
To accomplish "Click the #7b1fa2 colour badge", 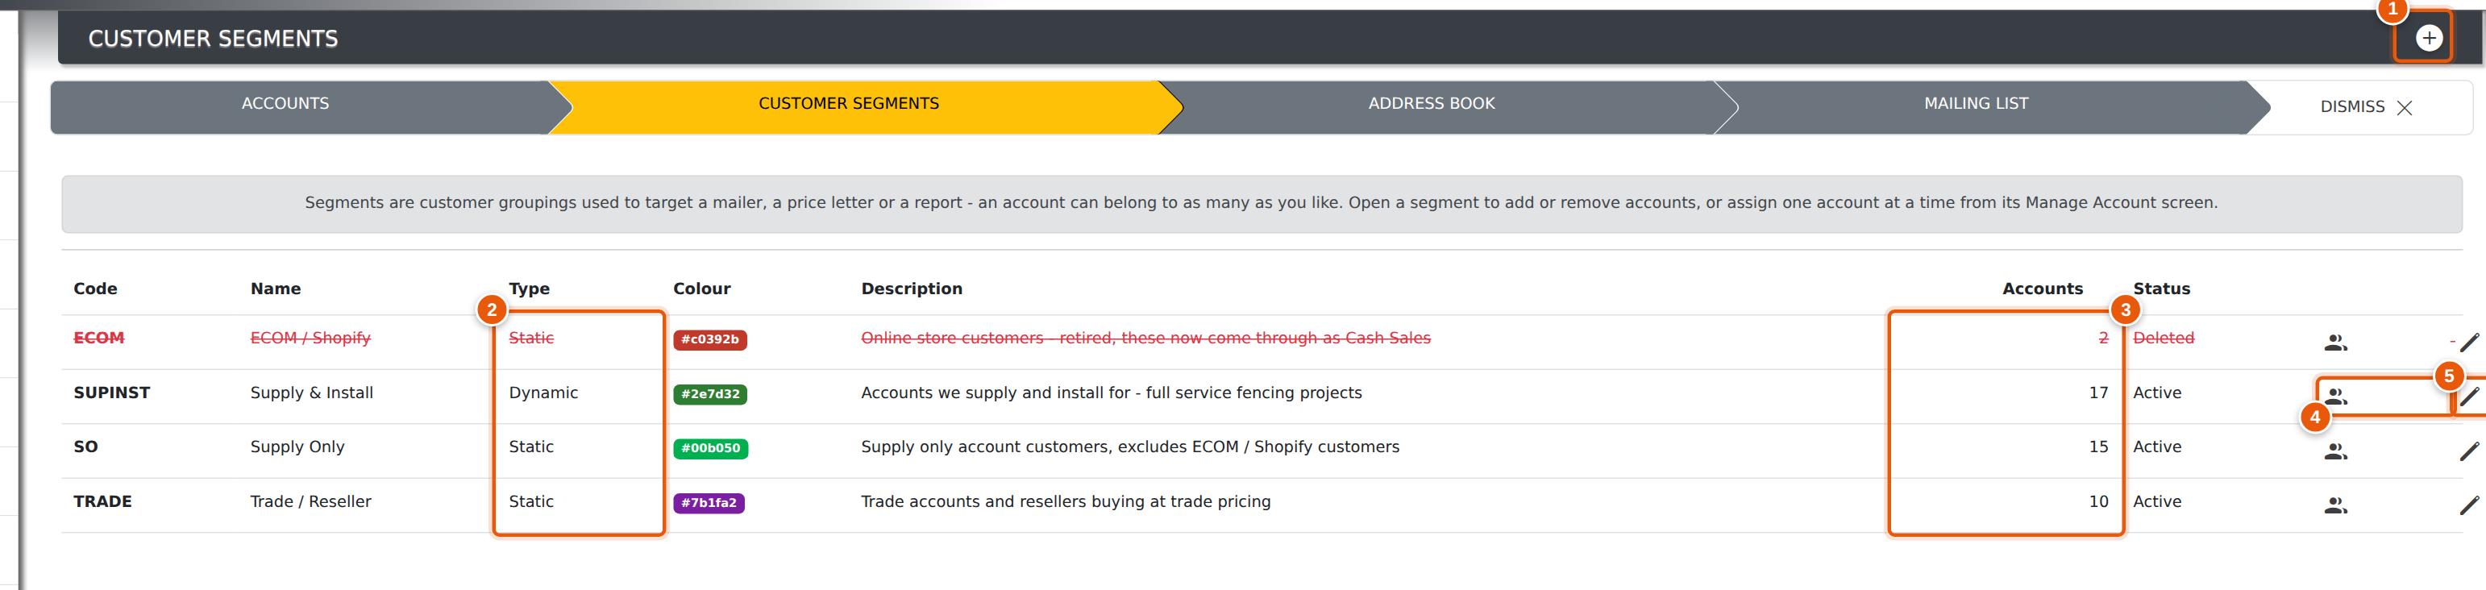I will pyautogui.click(x=709, y=503).
